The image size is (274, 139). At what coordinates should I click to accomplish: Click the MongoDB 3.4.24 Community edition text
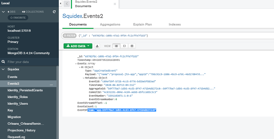(x=29, y=53)
